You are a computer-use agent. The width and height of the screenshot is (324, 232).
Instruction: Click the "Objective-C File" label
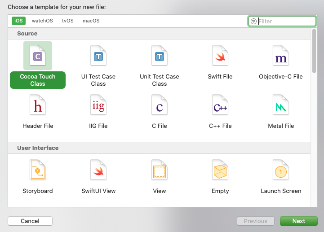[281, 77]
